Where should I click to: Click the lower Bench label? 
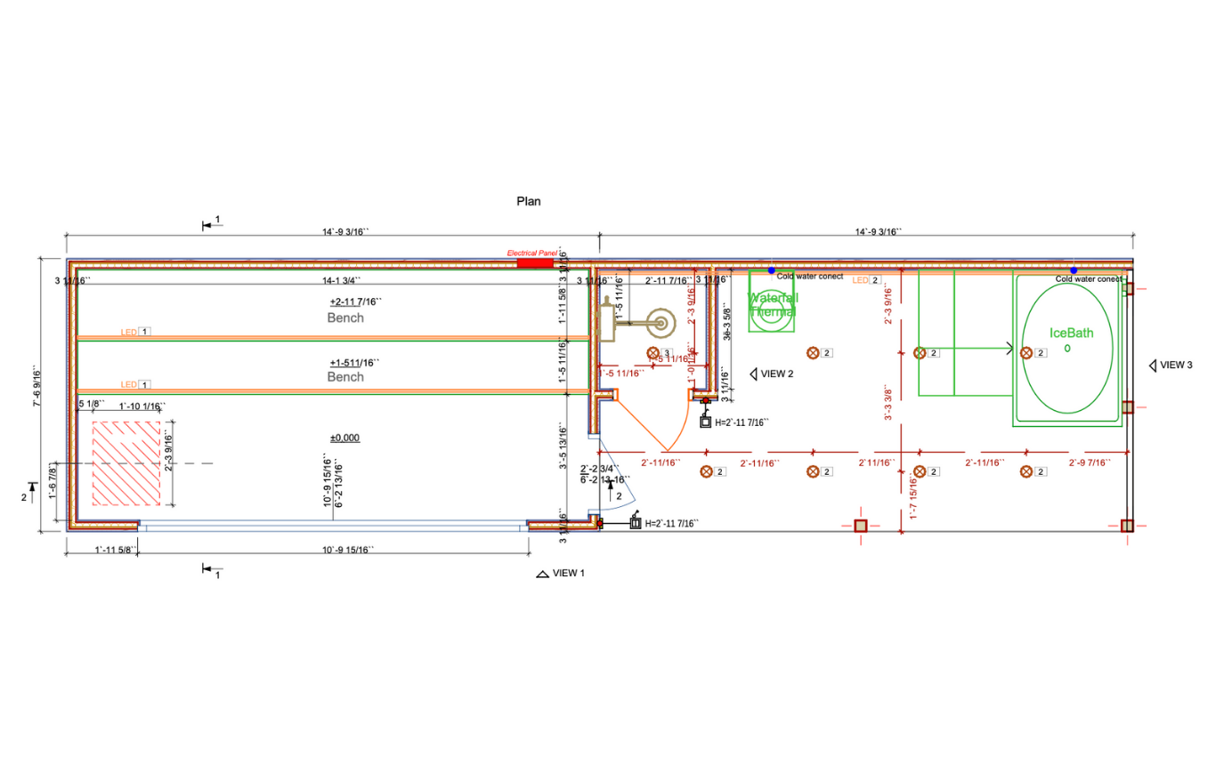point(345,377)
